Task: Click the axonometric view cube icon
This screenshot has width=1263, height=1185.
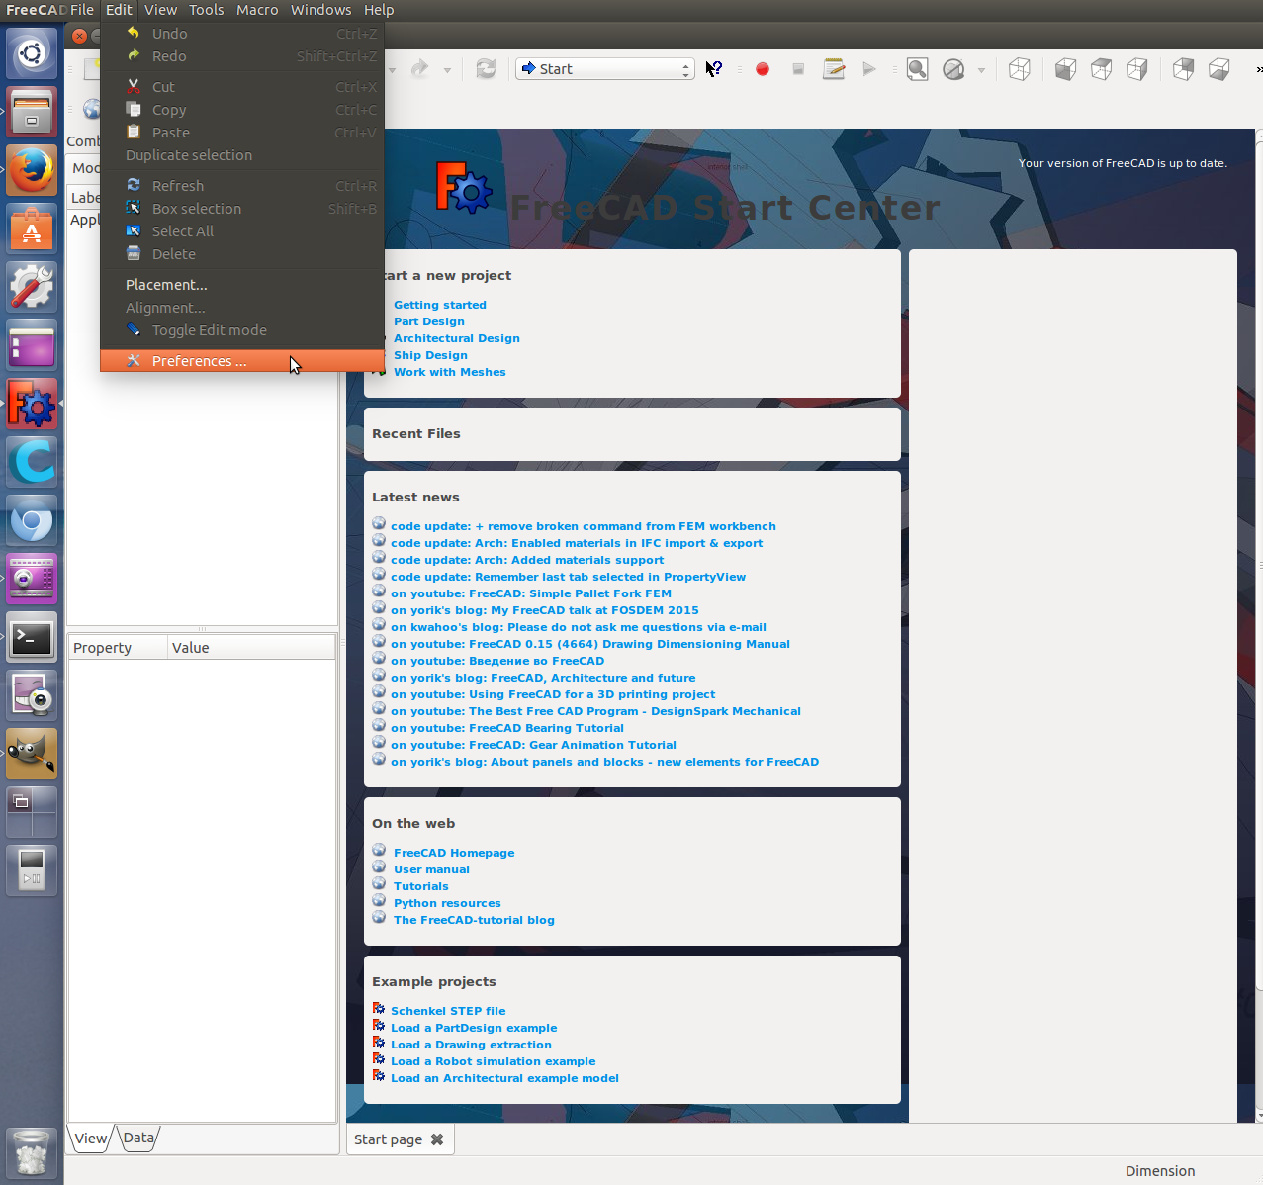Action: click(1019, 69)
